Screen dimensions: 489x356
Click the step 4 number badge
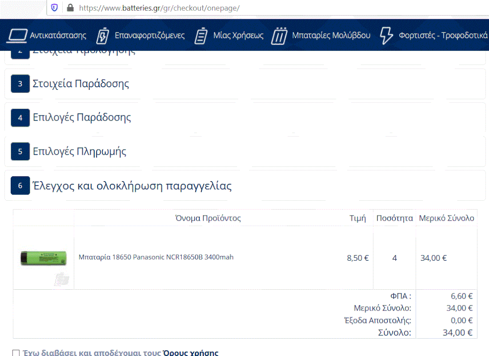click(20, 118)
